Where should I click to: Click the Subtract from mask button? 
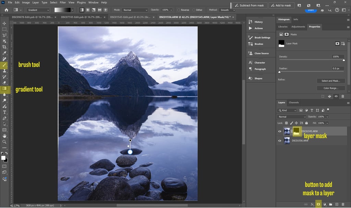point(250,5)
